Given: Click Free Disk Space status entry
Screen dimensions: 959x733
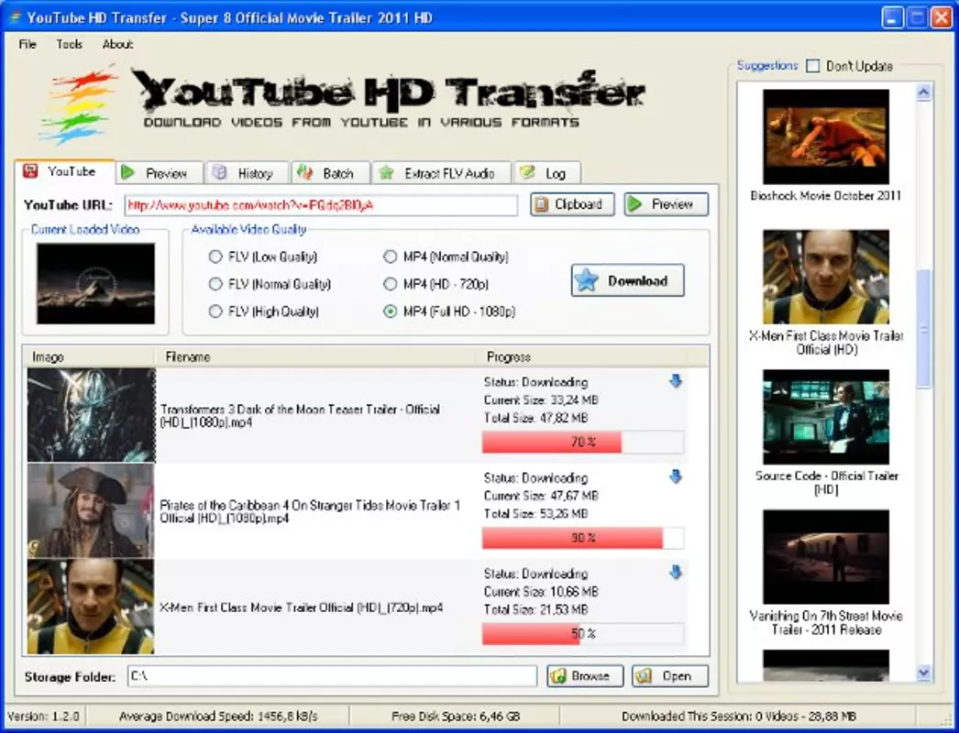Looking at the screenshot, I should (456, 716).
